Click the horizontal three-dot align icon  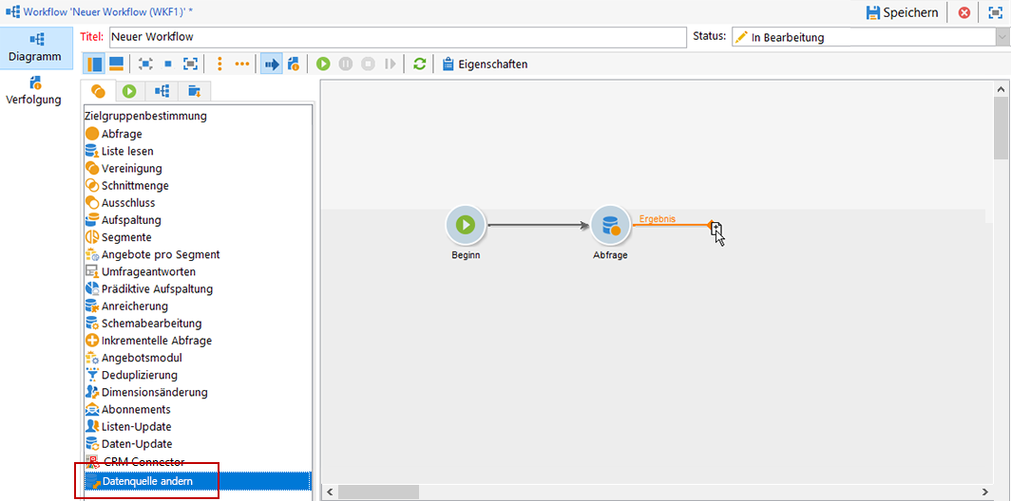[x=241, y=64]
